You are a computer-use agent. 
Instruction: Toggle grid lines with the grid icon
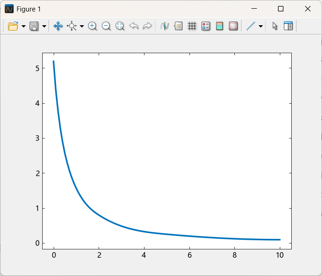(192, 26)
